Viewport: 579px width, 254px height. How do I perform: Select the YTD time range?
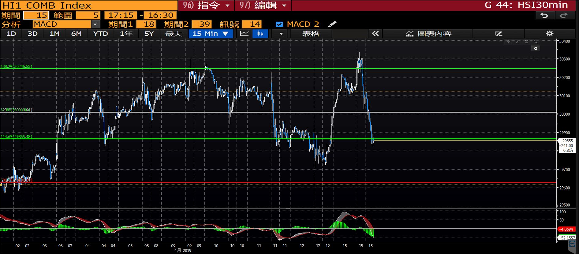[100, 34]
